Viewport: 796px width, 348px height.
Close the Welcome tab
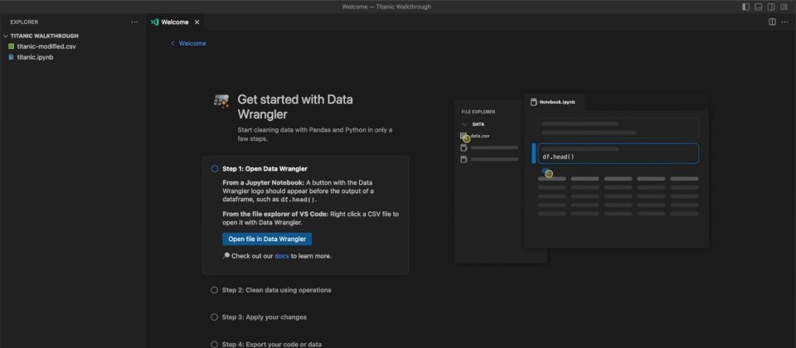[197, 22]
